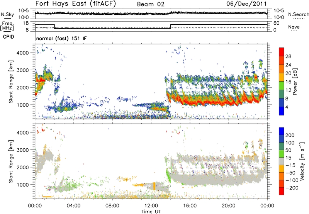This screenshot has width=309, height=214.
Task: Click the 'Power [dB]' colorbar title
Action: point(295,82)
